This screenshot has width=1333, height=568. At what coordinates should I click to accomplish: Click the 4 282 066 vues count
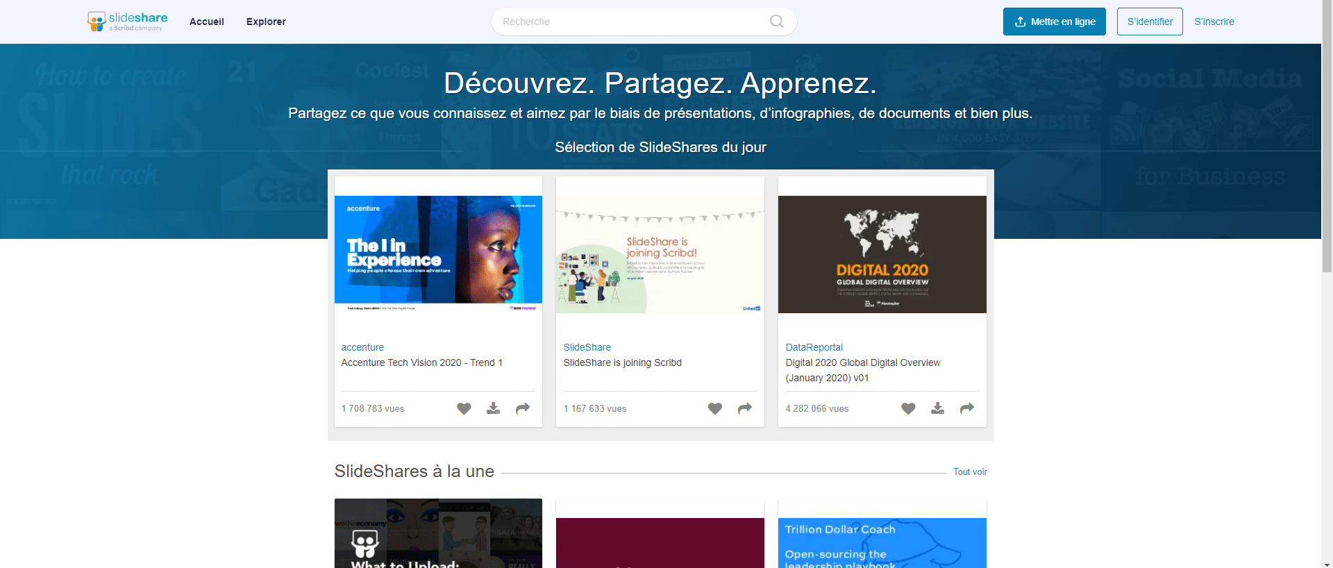(817, 408)
